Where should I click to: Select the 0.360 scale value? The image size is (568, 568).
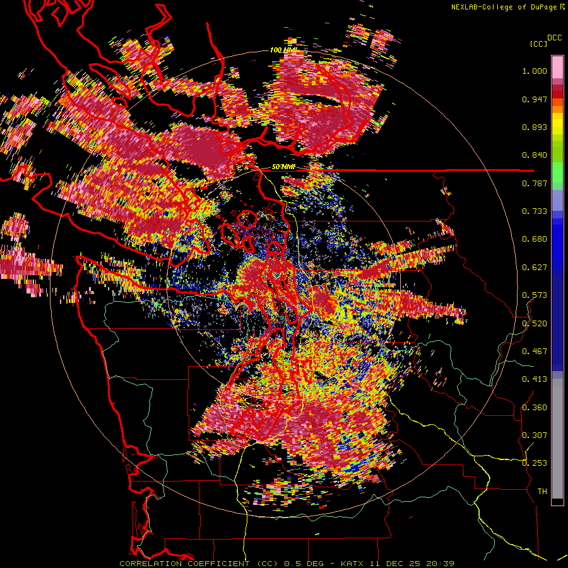coord(535,408)
